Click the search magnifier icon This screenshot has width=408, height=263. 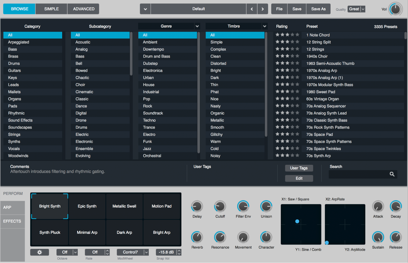pos(392,174)
